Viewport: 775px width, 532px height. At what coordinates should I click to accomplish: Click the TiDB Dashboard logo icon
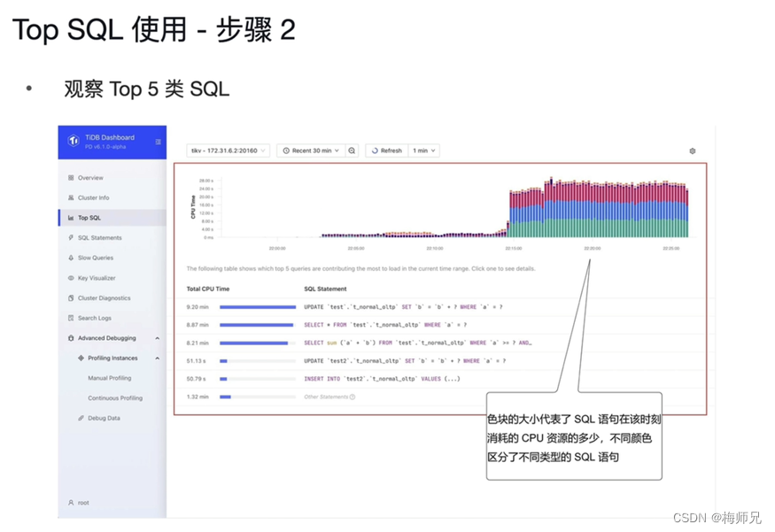(74, 141)
